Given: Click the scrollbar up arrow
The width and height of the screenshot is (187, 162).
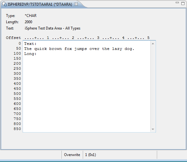Looking at the screenshot, I should (153, 44).
